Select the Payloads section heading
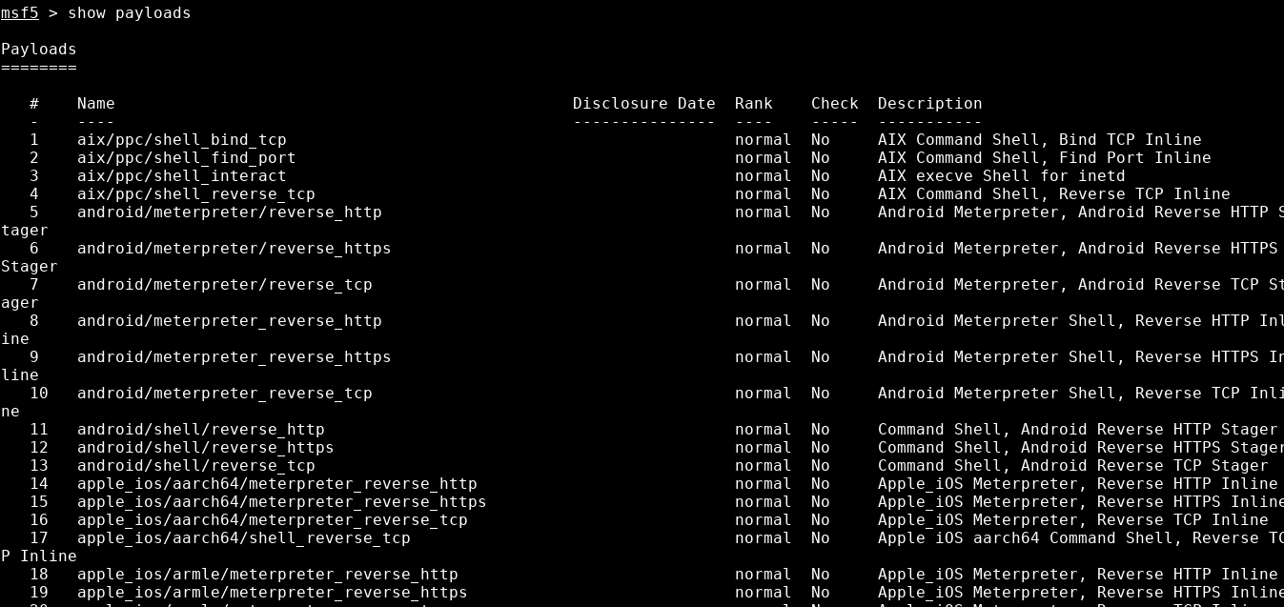This screenshot has height=607, width=1284. [x=39, y=50]
